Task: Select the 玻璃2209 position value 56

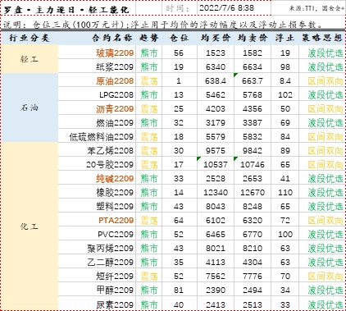Action: coord(180,53)
